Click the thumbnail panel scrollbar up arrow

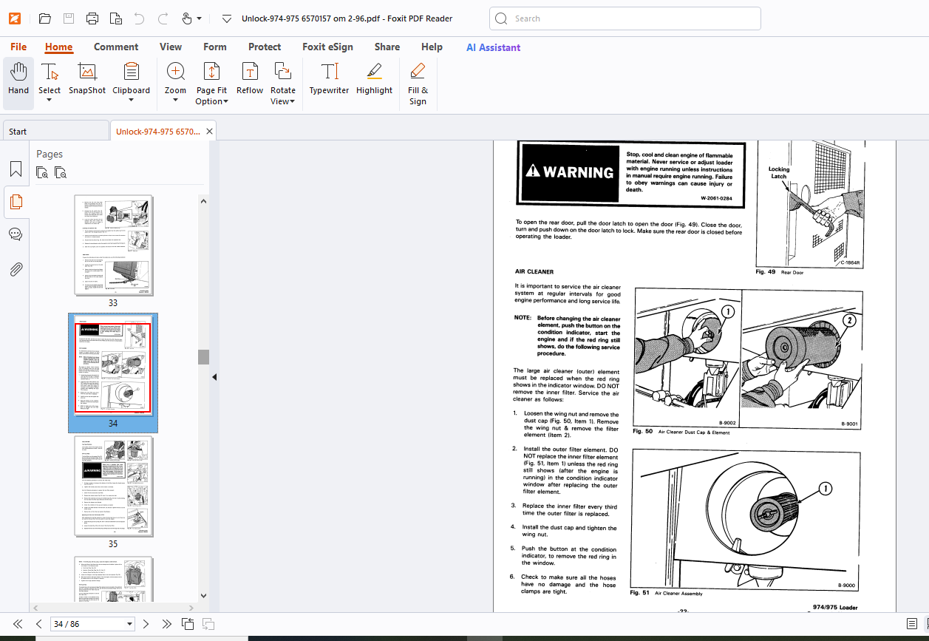coord(203,200)
